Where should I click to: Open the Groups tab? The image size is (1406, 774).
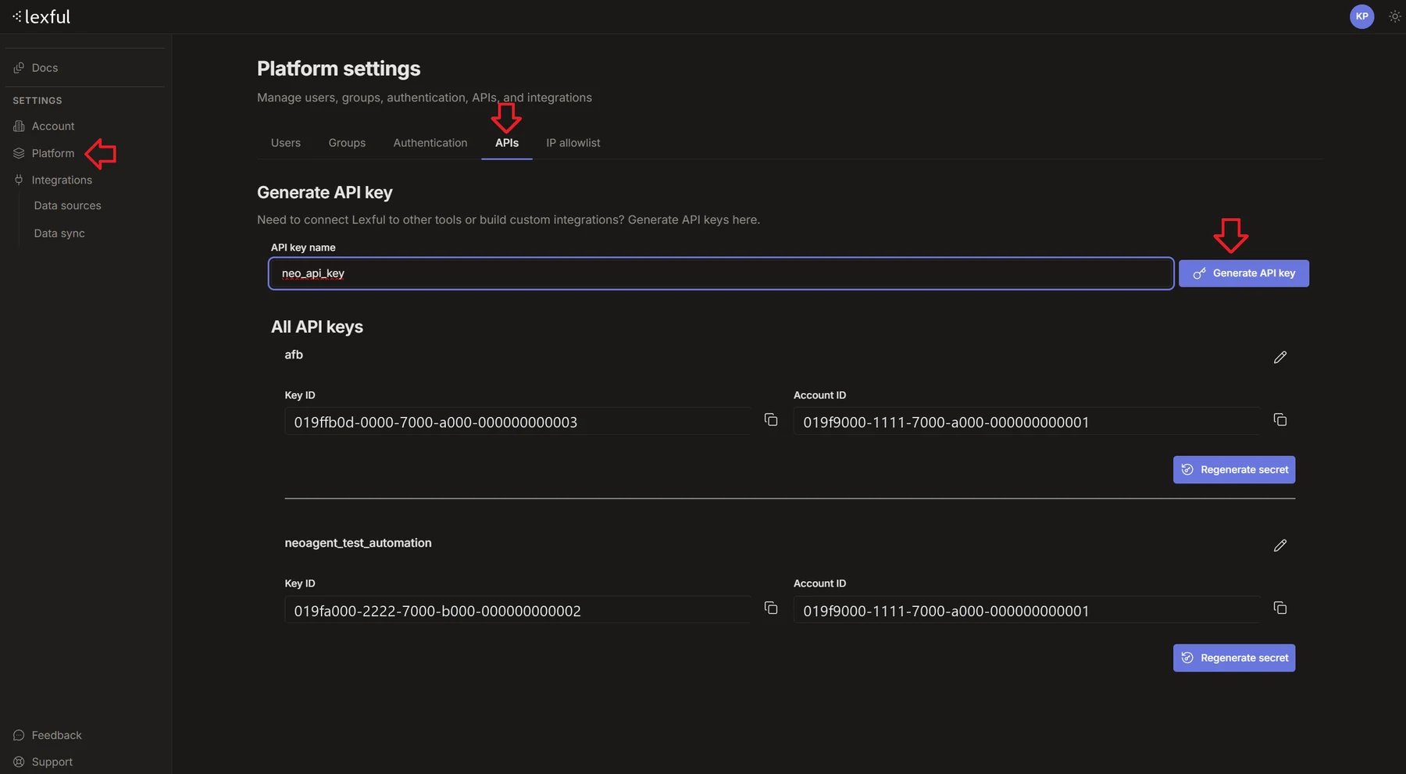[x=347, y=143]
